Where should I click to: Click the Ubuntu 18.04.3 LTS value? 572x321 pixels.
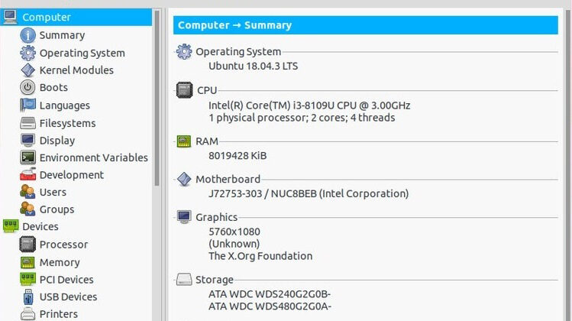click(x=253, y=66)
